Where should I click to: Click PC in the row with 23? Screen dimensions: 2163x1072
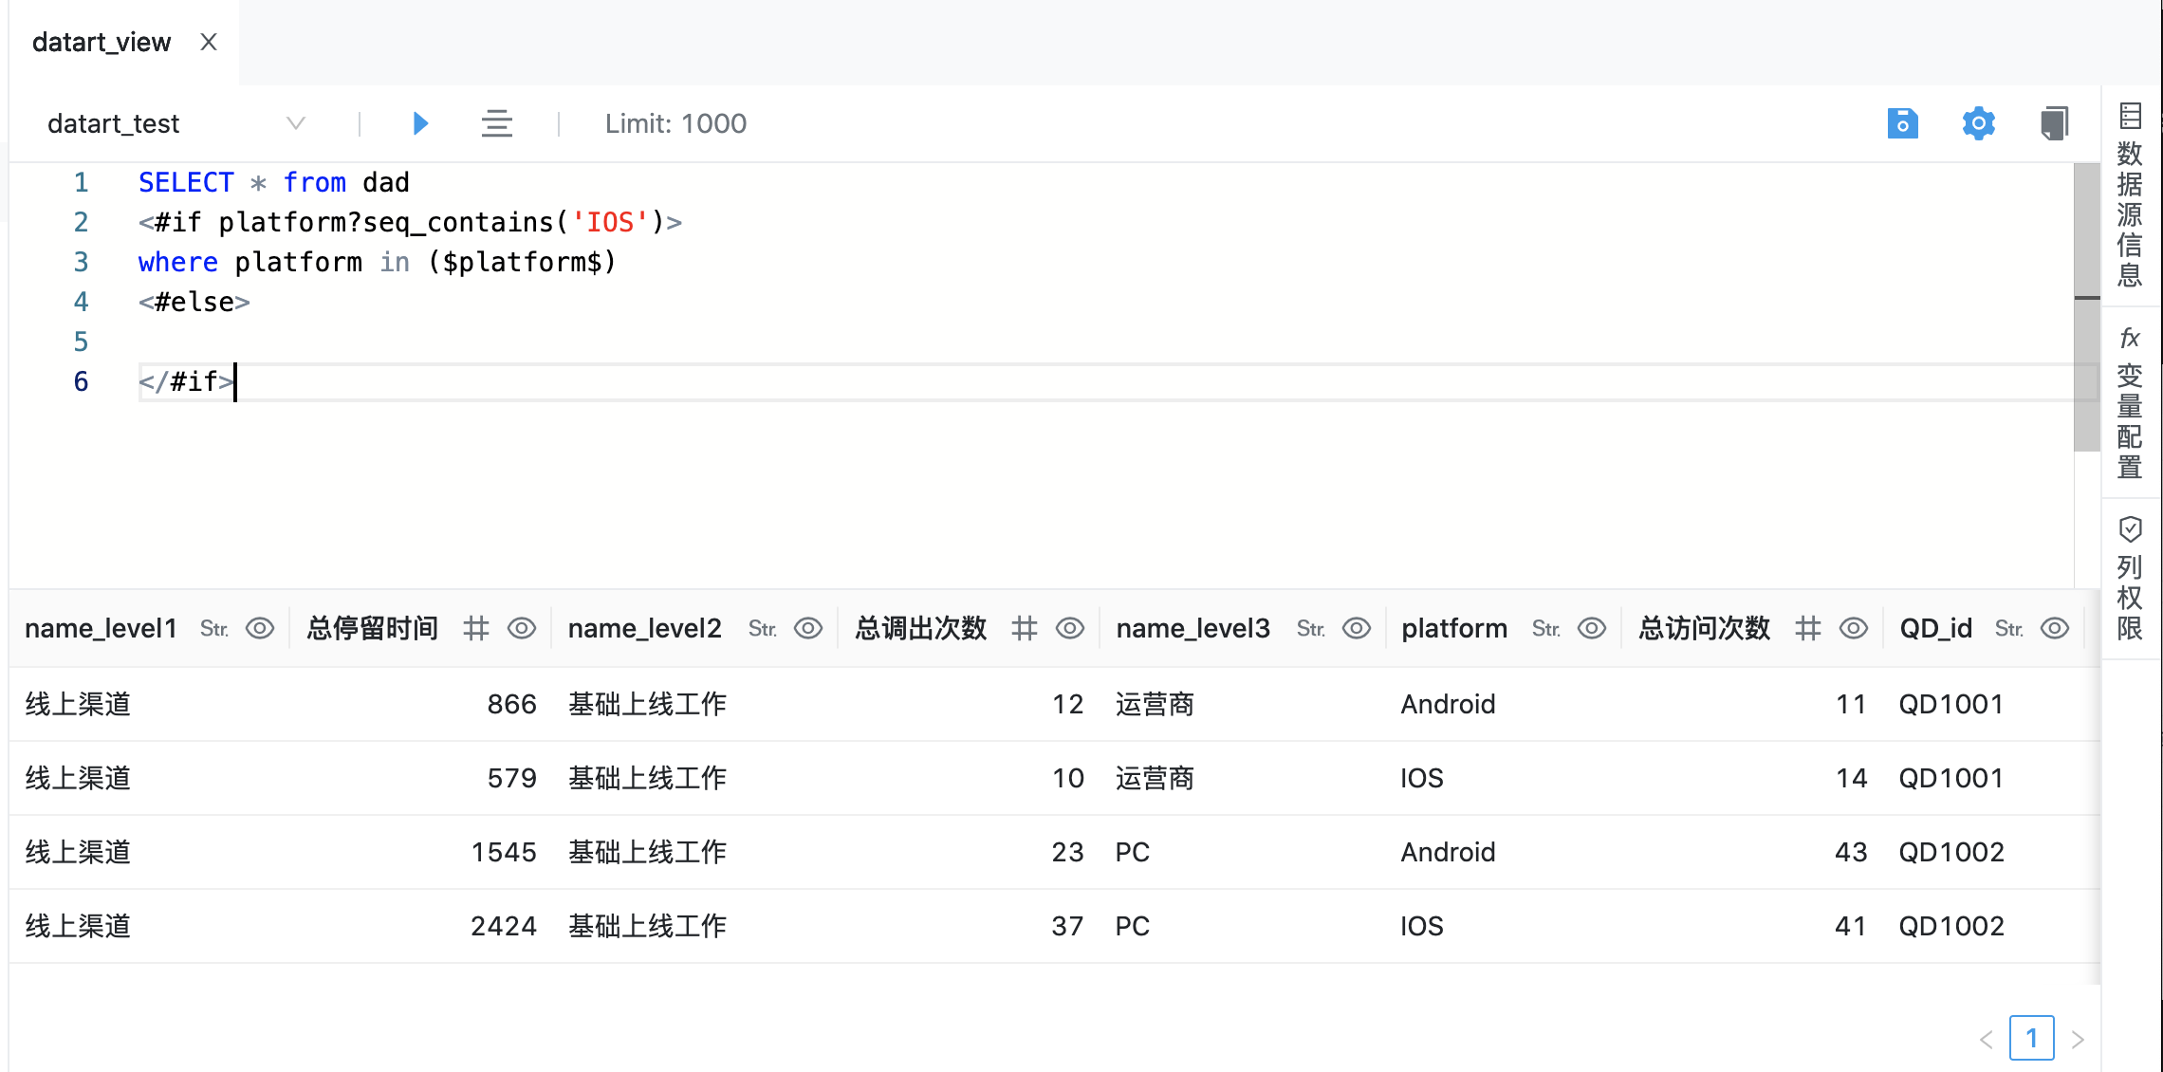(1132, 852)
